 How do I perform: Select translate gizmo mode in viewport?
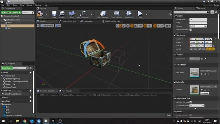click(117, 26)
